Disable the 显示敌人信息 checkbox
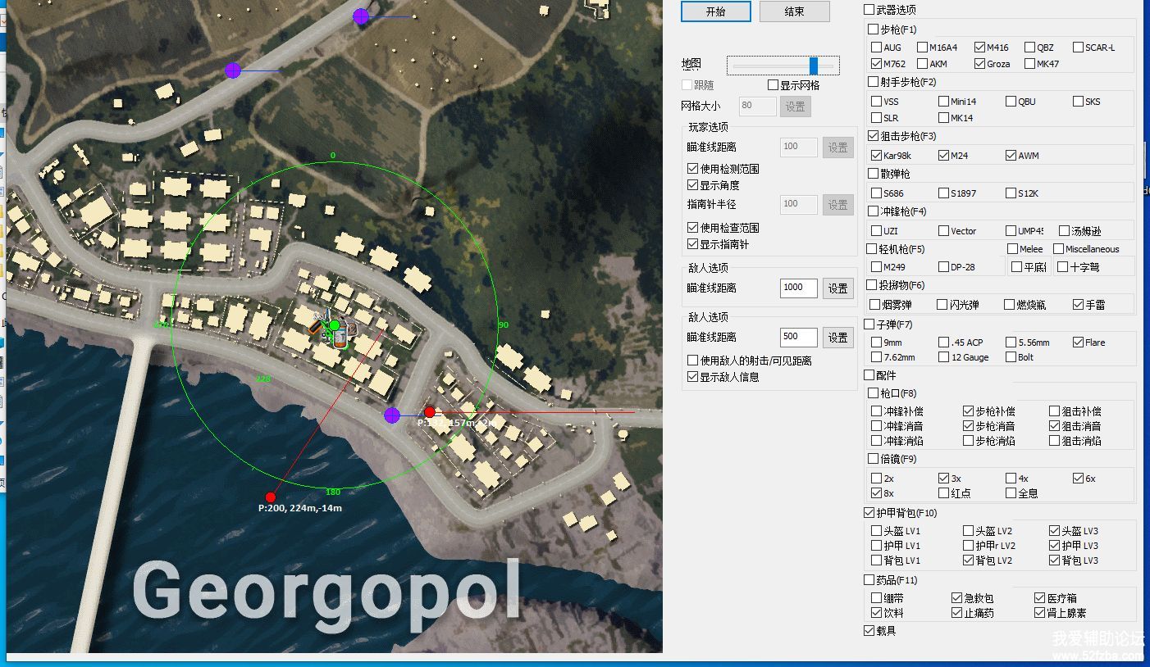 point(692,377)
